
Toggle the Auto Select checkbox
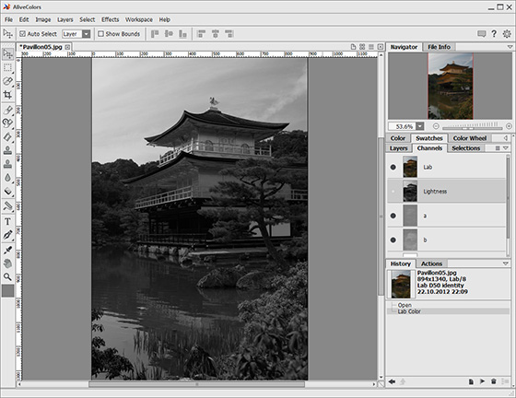pyautogui.click(x=22, y=33)
